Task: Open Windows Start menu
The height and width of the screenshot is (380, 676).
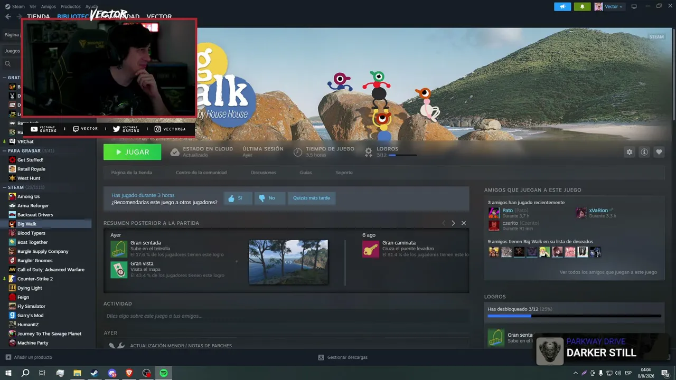Action: [x=8, y=373]
